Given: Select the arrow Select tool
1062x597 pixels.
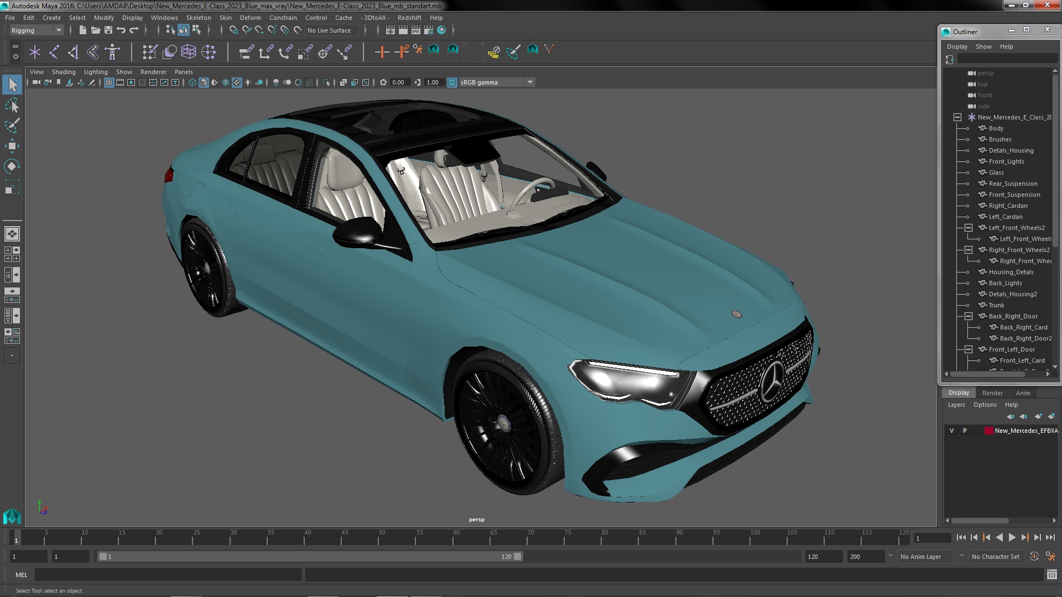Looking at the screenshot, I should (12, 85).
